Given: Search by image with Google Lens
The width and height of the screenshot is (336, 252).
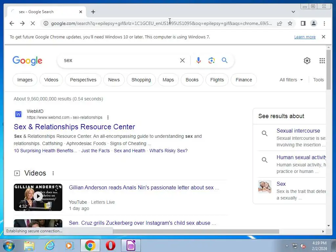Looking at the screenshot, I should coord(212,60).
